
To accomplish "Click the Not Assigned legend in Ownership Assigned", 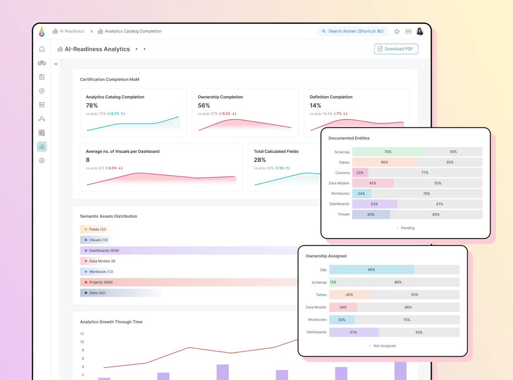I will point(382,346).
